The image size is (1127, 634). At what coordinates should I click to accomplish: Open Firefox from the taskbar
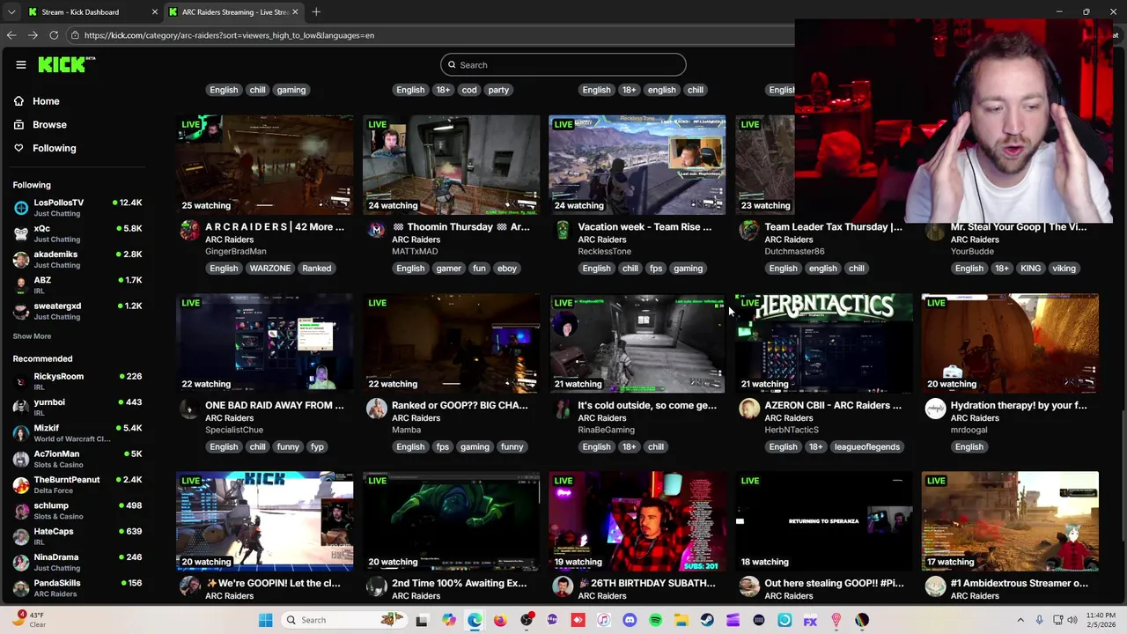(500, 620)
